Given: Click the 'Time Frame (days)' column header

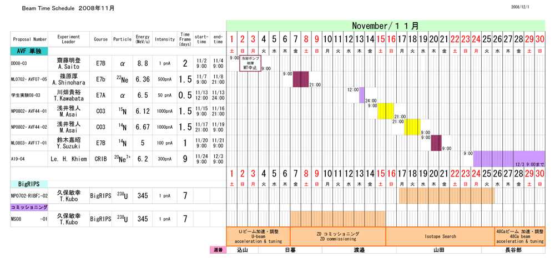Looking at the screenshot, I should (185, 39).
